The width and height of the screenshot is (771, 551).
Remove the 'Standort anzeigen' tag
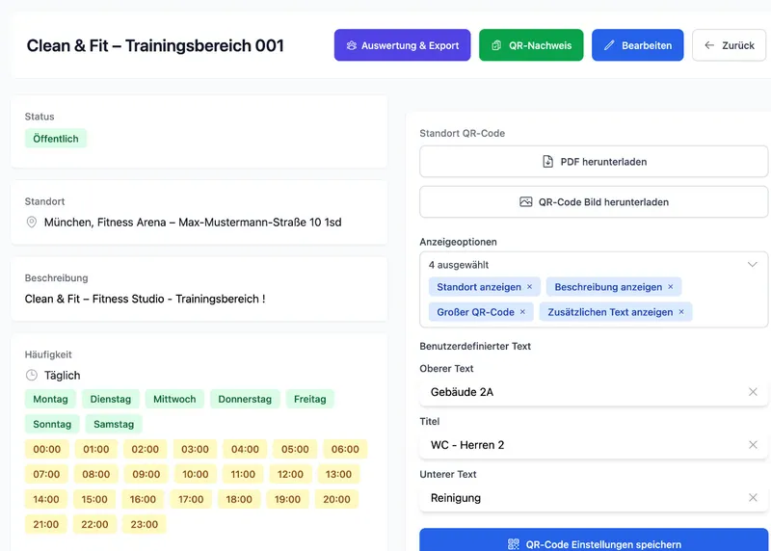pyautogui.click(x=529, y=287)
